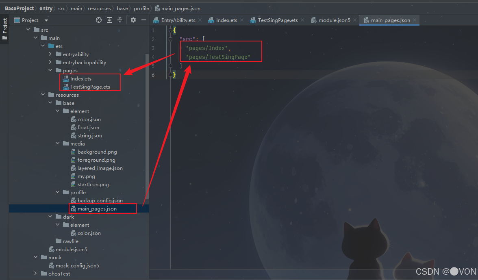Click the Project tool window sidebar tab
This screenshot has width=478, height=280.
(4, 29)
